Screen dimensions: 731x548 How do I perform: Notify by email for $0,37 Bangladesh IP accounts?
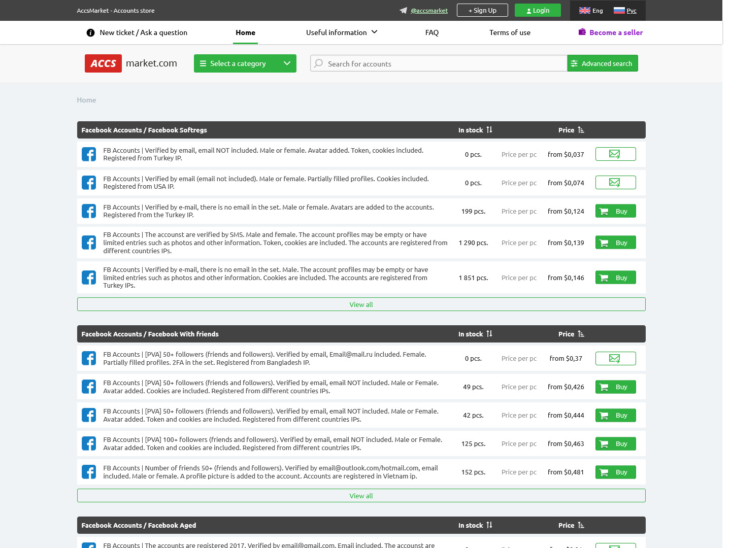click(x=615, y=358)
